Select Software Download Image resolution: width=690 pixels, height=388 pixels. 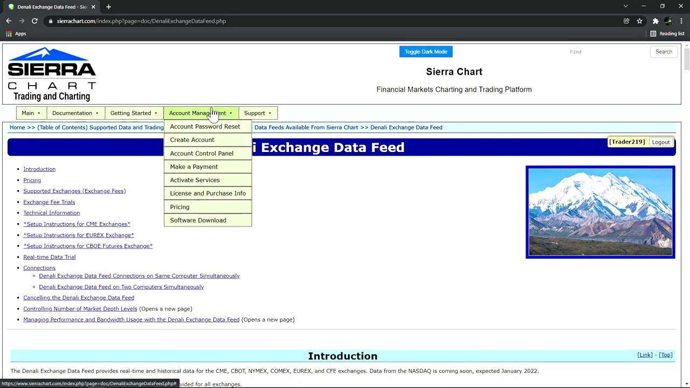coord(208,220)
